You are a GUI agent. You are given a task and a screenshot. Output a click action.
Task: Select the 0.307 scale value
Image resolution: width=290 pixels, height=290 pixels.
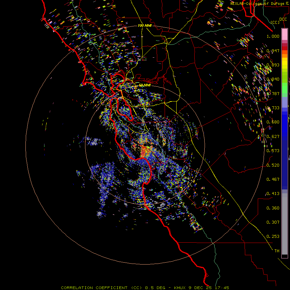click(273, 222)
